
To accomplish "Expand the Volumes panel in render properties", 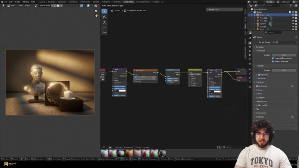I will [x=260, y=90].
